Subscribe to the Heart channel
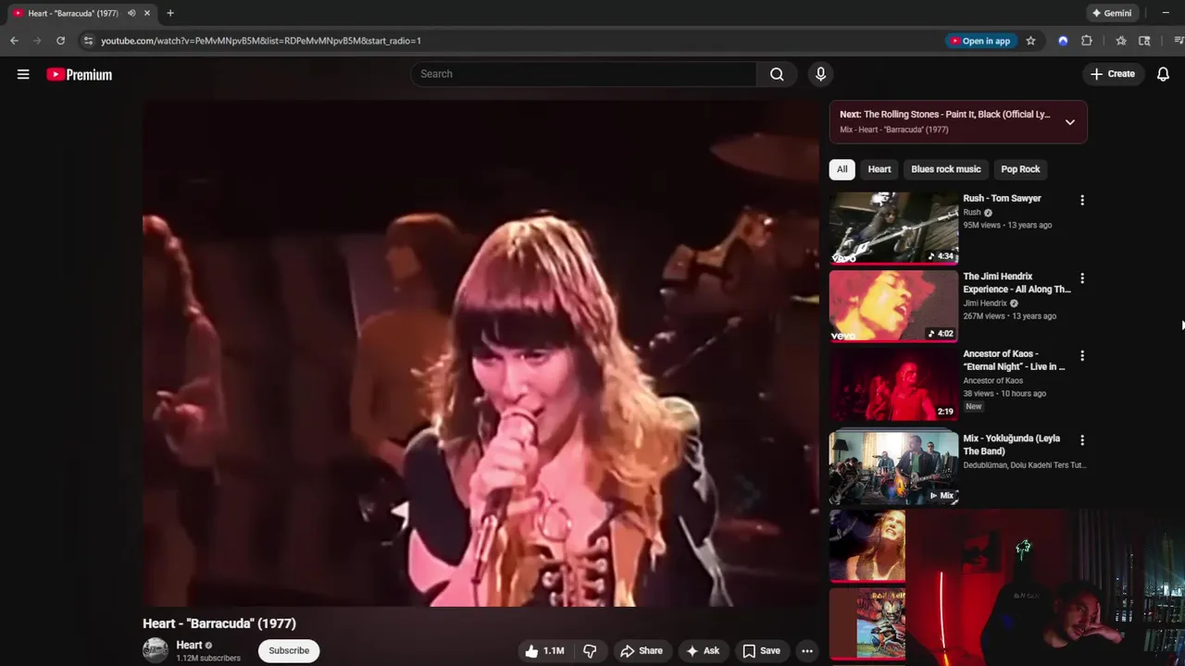Image resolution: width=1185 pixels, height=666 pixels. tap(289, 651)
